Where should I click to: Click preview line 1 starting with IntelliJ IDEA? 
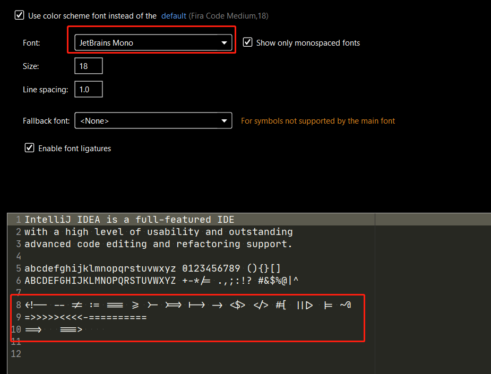(129, 220)
